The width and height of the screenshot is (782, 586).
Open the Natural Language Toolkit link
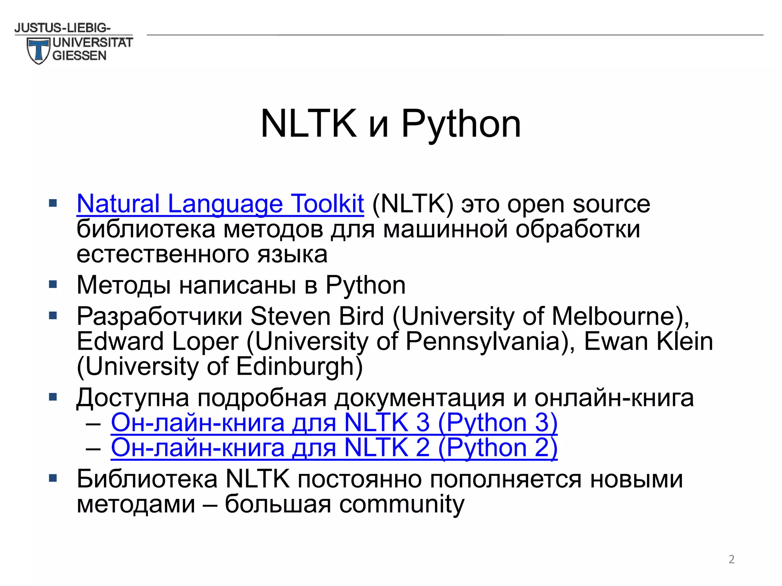pyautogui.click(x=220, y=204)
